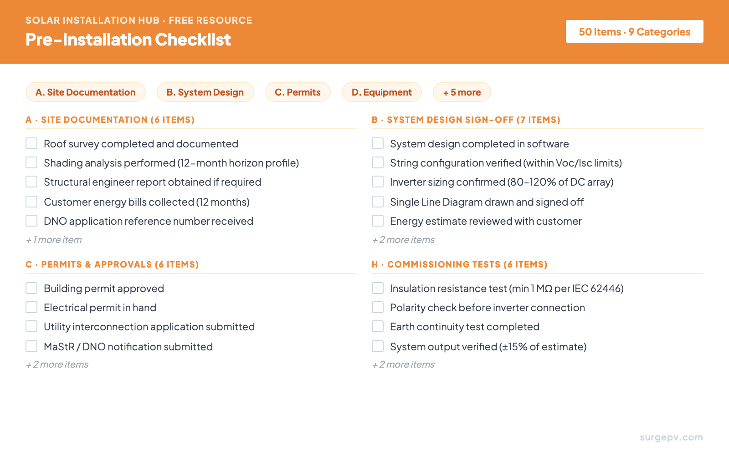The height and width of the screenshot is (455, 729).
Task: Check 'Inverter sizing confirmed' item
Action: point(377,182)
